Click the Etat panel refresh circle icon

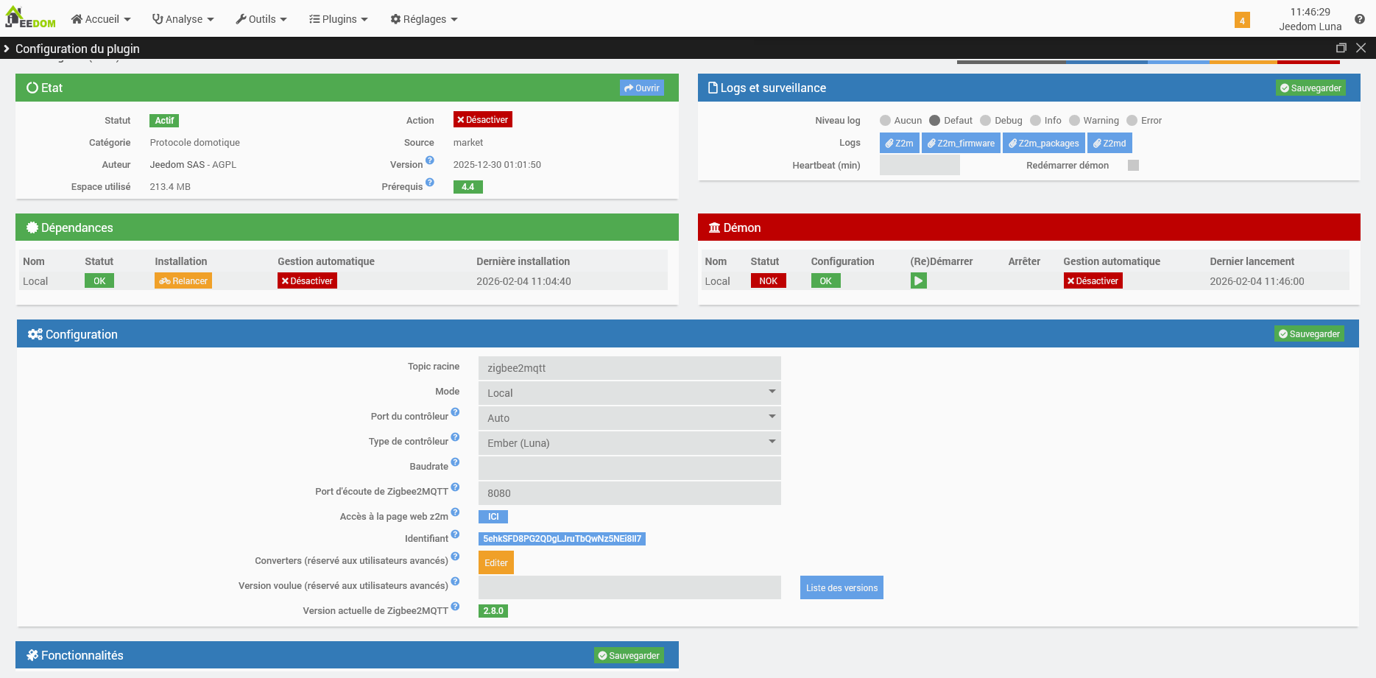click(32, 88)
